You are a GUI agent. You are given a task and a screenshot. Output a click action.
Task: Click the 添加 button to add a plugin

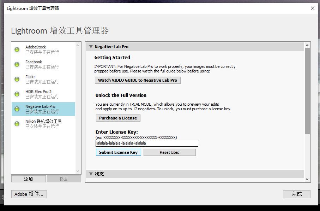pyautogui.click(x=28, y=179)
